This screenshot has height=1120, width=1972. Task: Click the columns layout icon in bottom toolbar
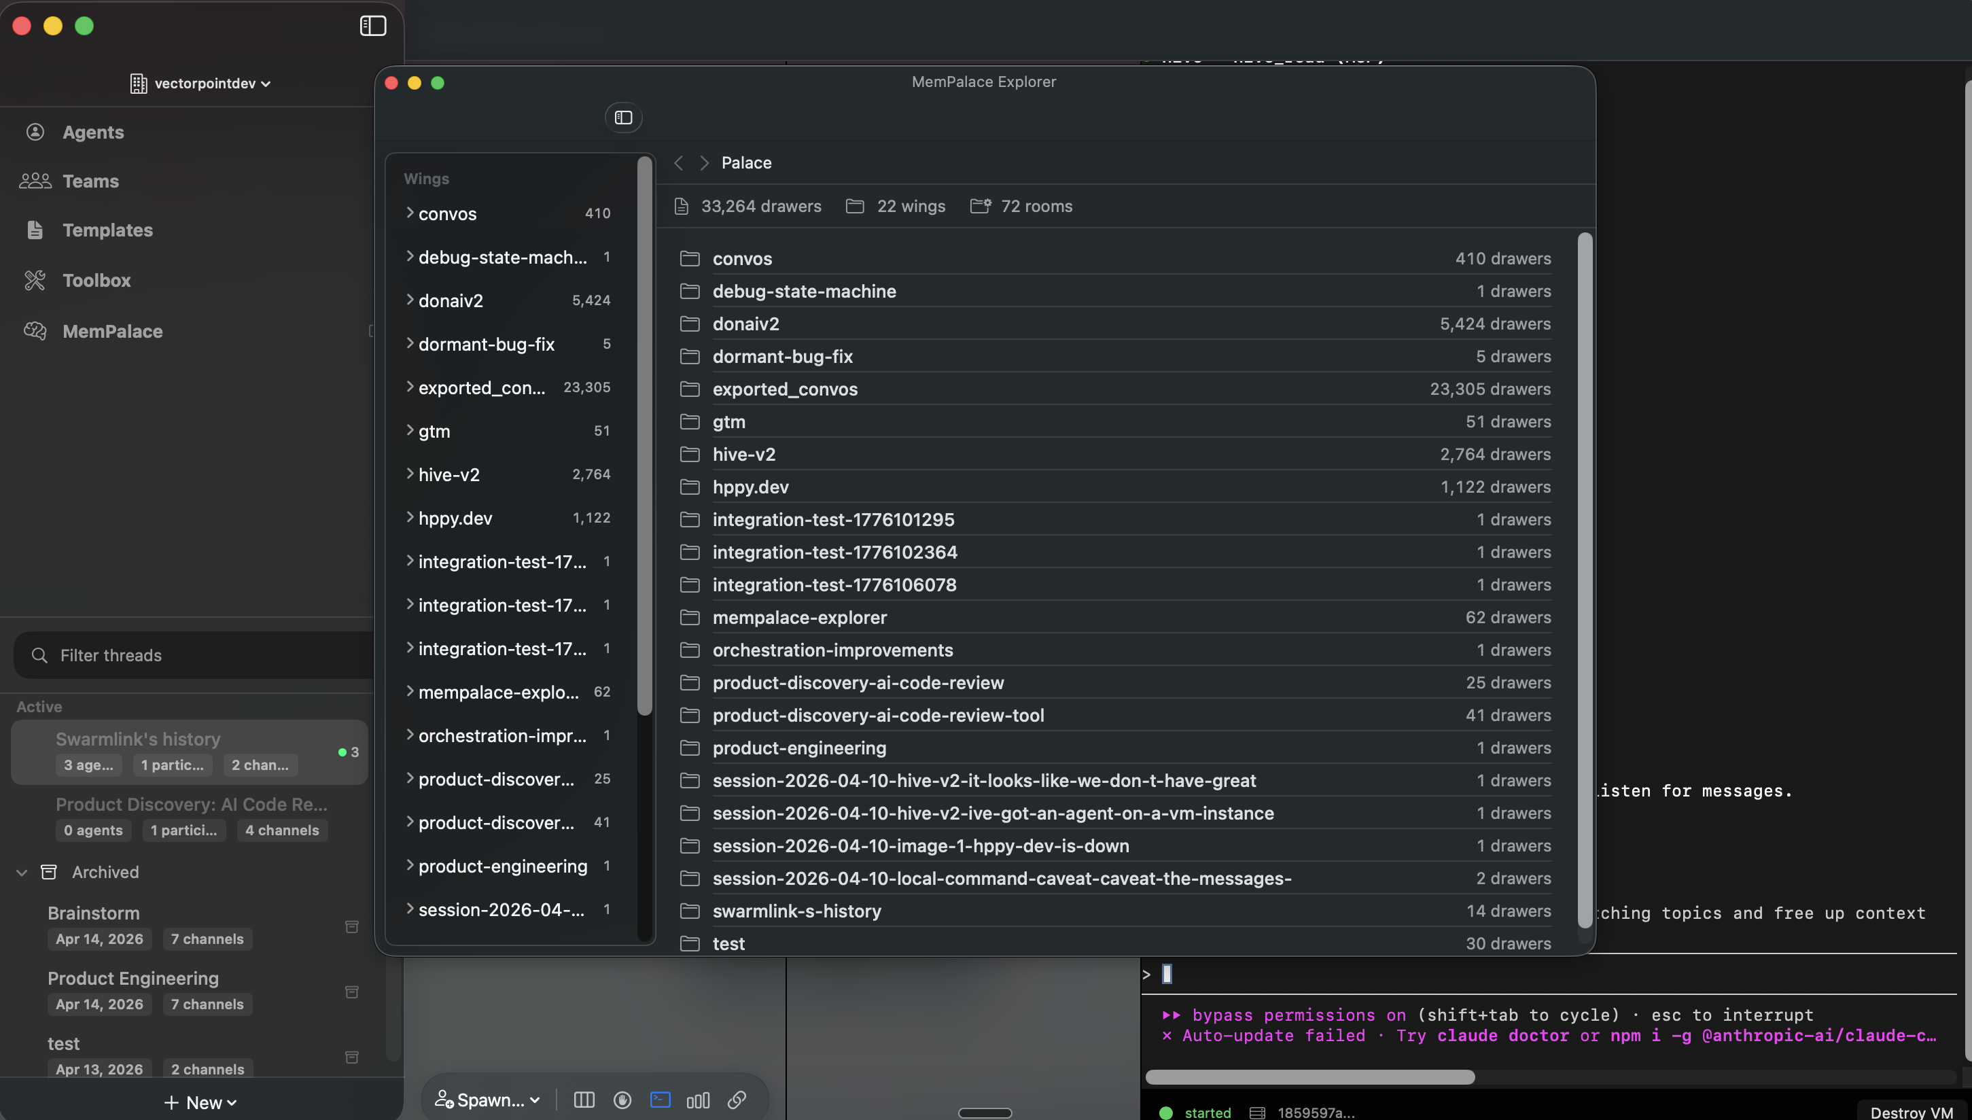(x=584, y=1100)
